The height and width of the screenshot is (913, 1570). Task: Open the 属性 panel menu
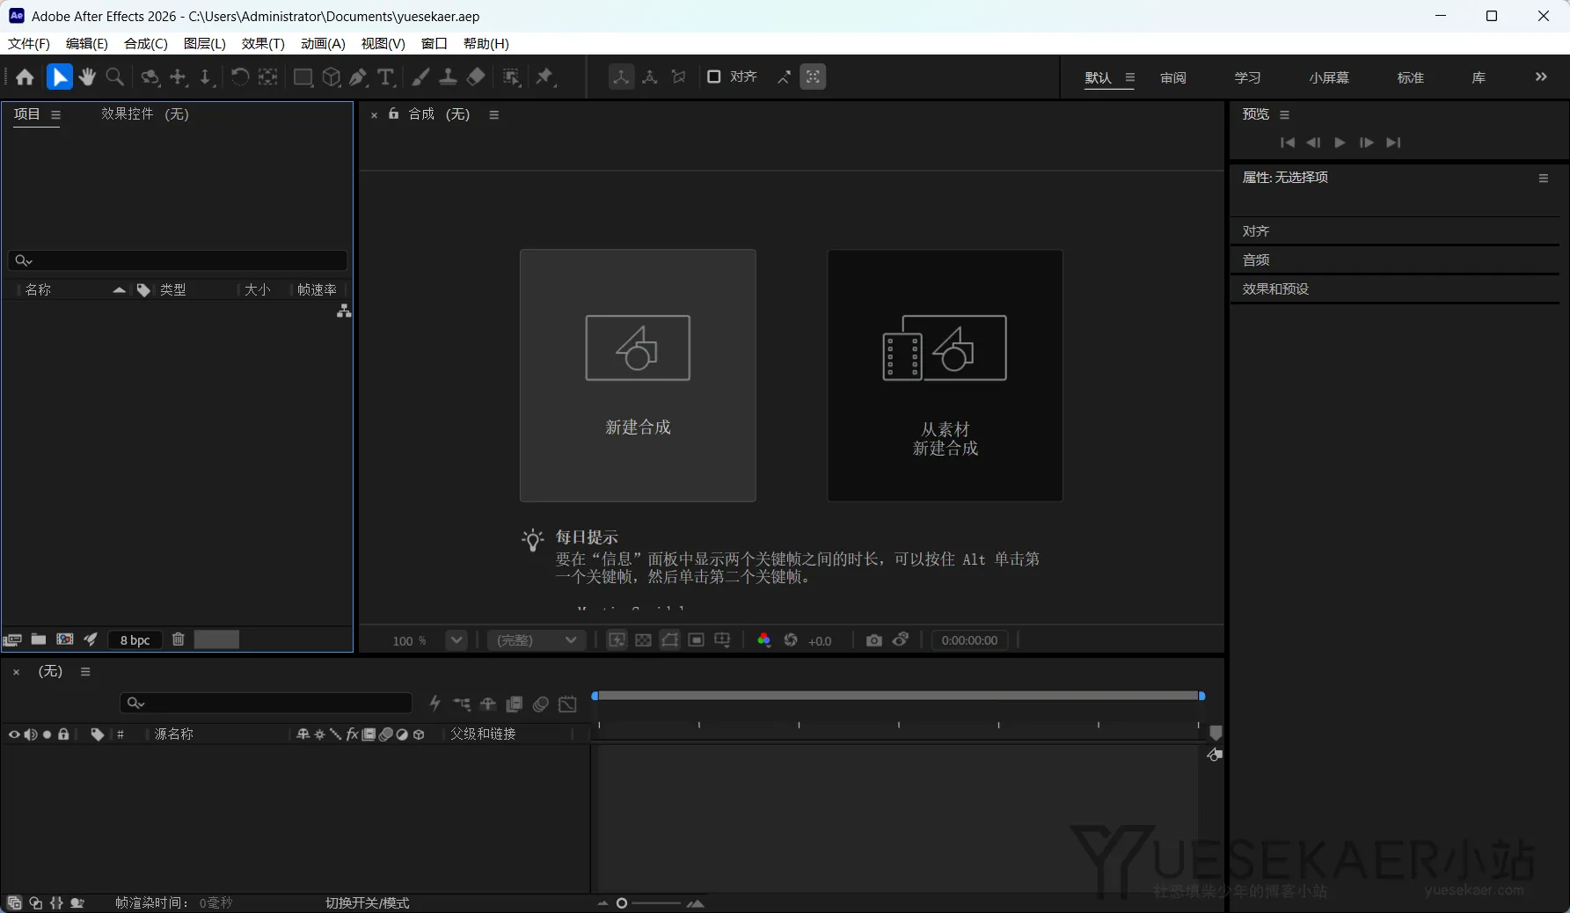1543,178
